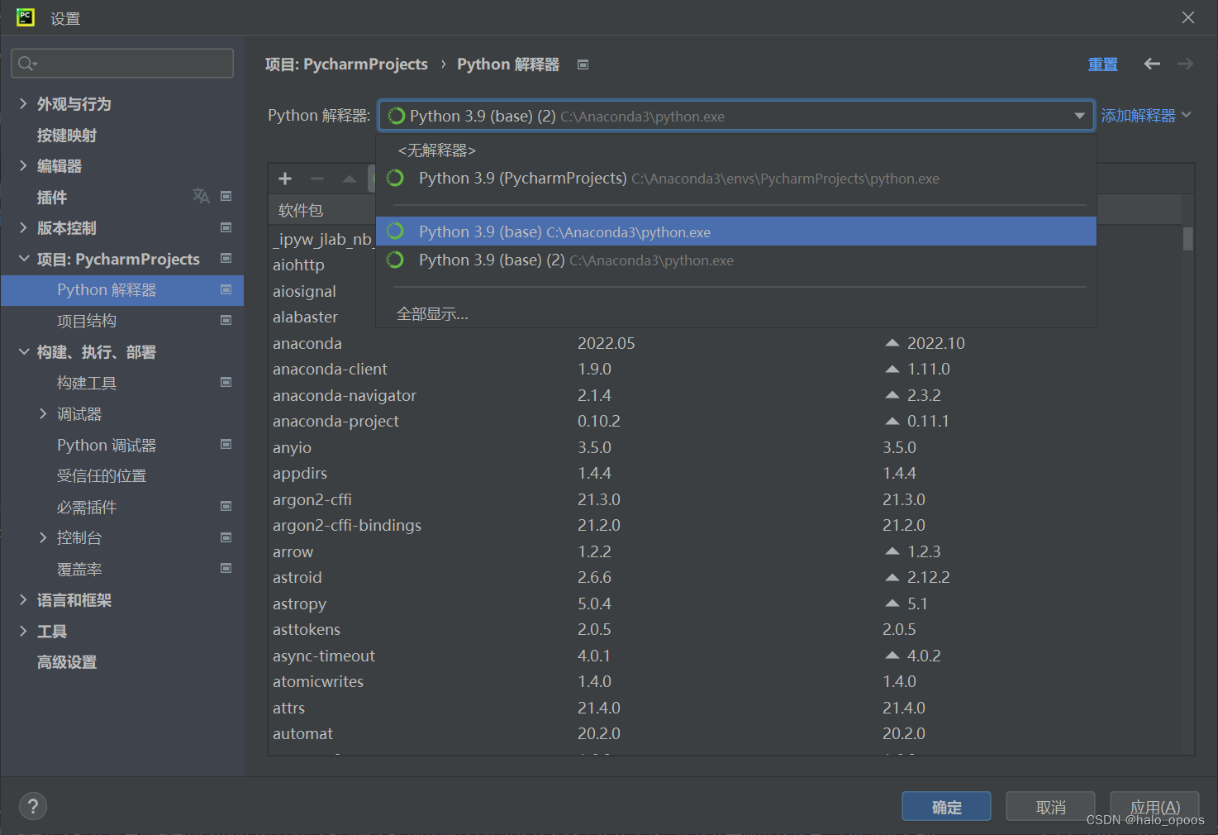The image size is (1218, 835).
Task: Click the search magnifier icon
Action: 26,64
